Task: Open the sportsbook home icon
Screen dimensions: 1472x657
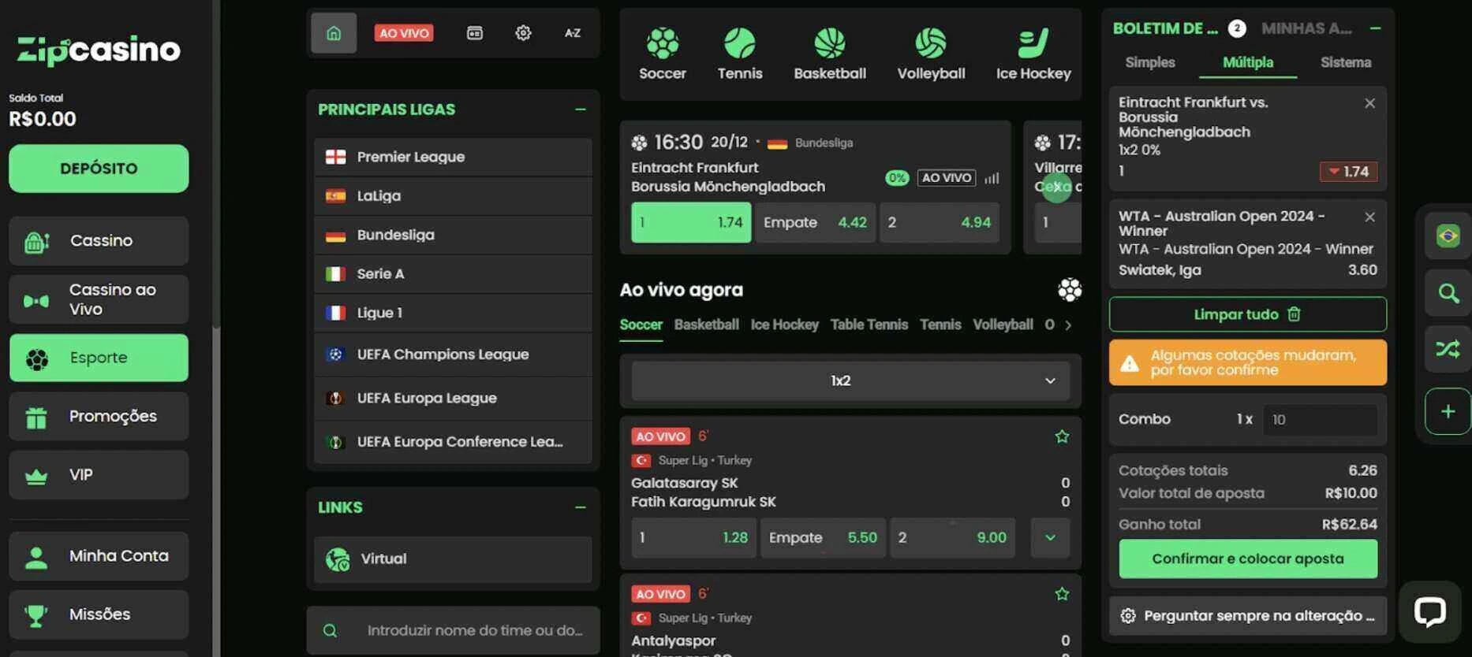Action: [334, 33]
